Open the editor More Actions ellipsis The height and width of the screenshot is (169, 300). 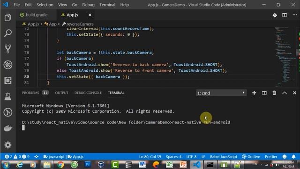click(x=295, y=15)
